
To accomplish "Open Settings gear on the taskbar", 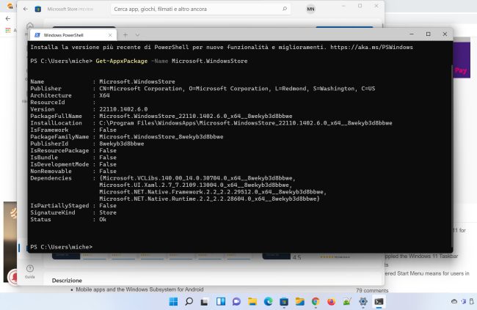I will [363, 301].
